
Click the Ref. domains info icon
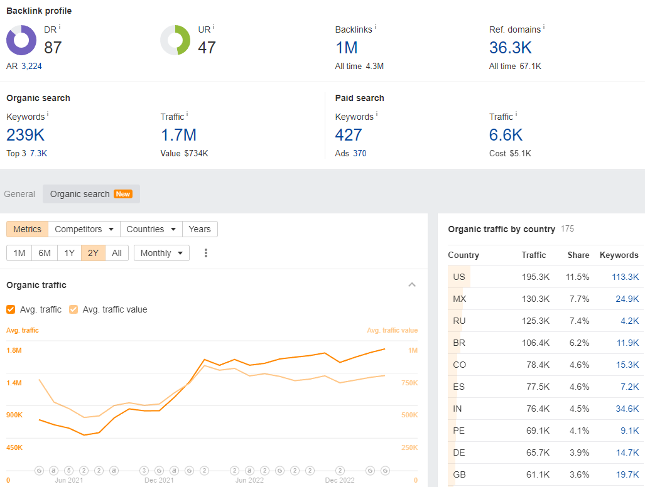click(544, 27)
